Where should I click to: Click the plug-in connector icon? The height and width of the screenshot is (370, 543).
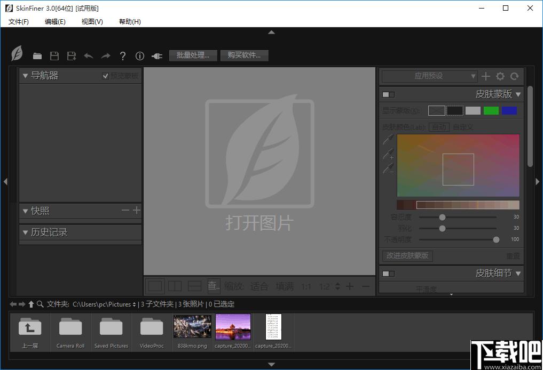[x=157, y=55]
